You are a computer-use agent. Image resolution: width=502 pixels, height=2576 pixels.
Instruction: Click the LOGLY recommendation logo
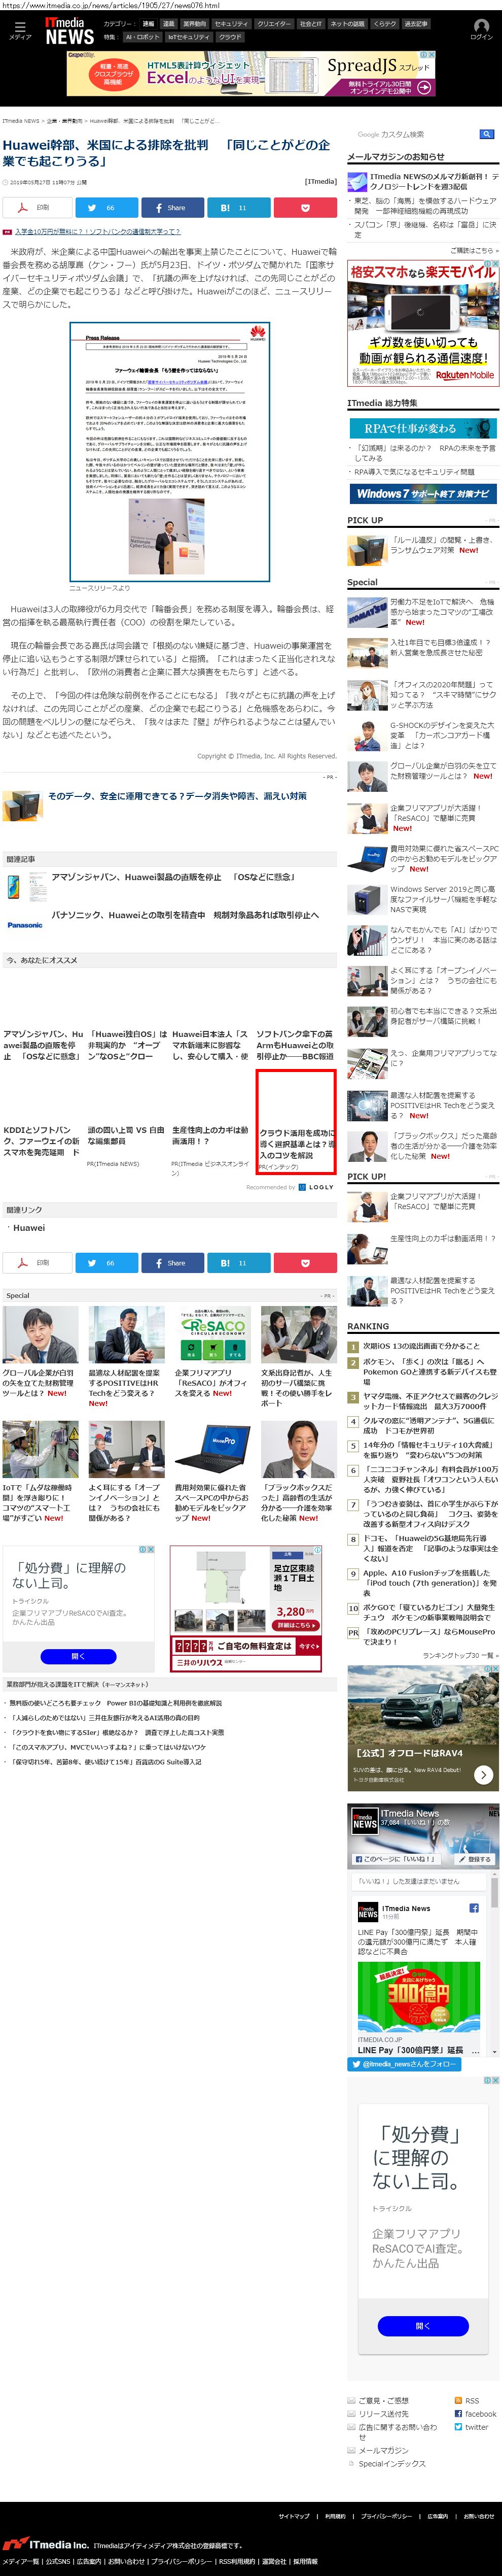(316, 1186)
